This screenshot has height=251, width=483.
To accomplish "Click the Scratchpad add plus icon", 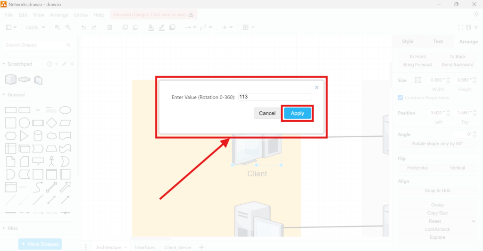I will click(57, 64).
